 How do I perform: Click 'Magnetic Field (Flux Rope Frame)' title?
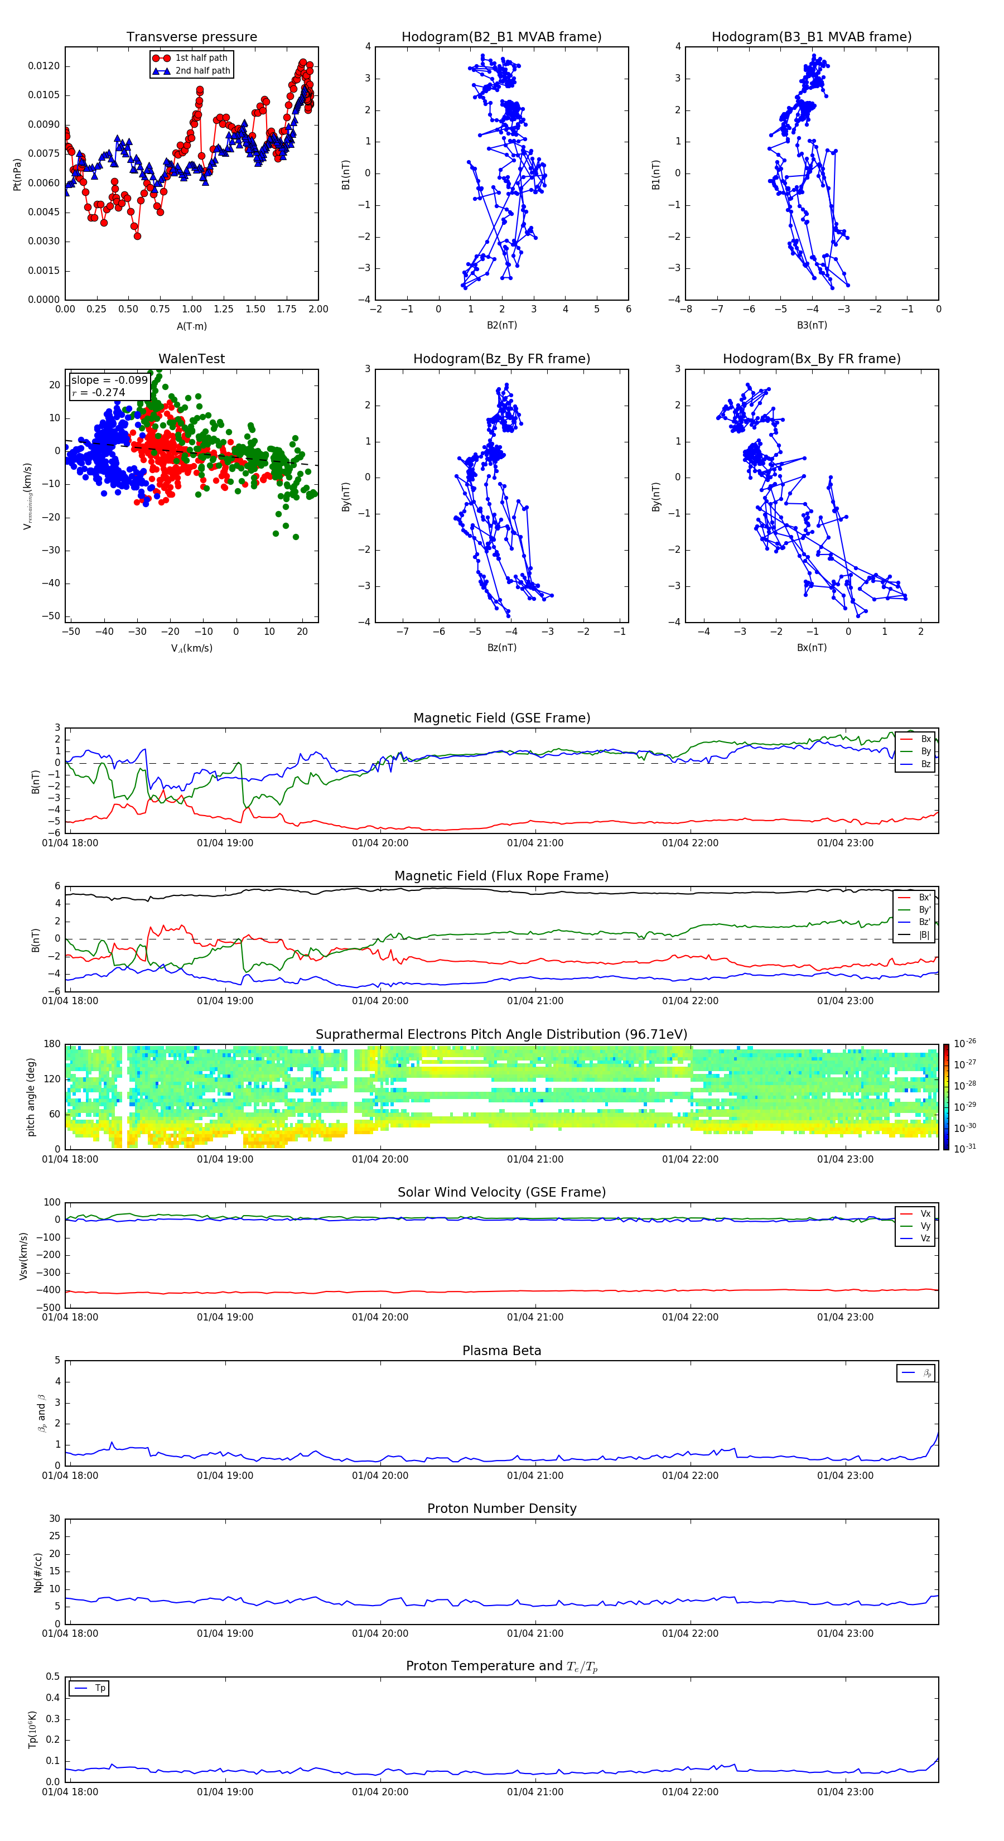[x=501, y=876]
